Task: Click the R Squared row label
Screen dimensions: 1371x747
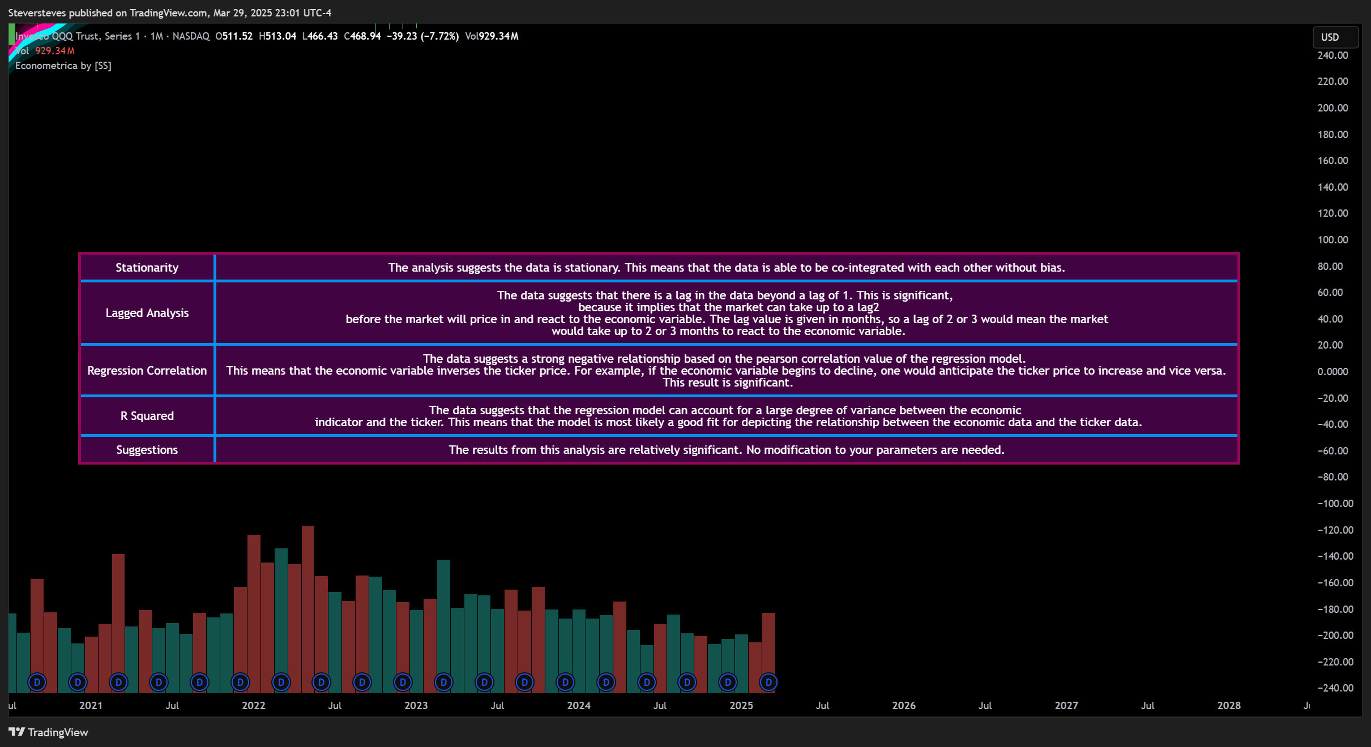Action: click(147, 416)
